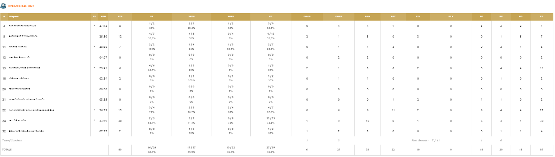Click the starter asterisk for player 15
Viewport: 555px width, 157px height.
click(x=95, y=68)
